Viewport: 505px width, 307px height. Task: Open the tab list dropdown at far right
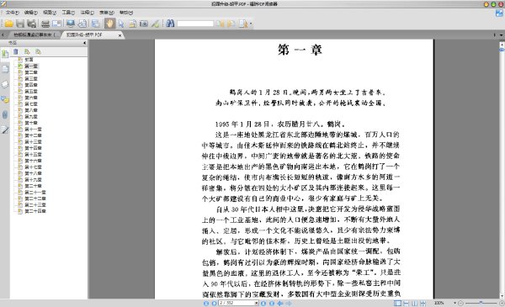[501, 34]
